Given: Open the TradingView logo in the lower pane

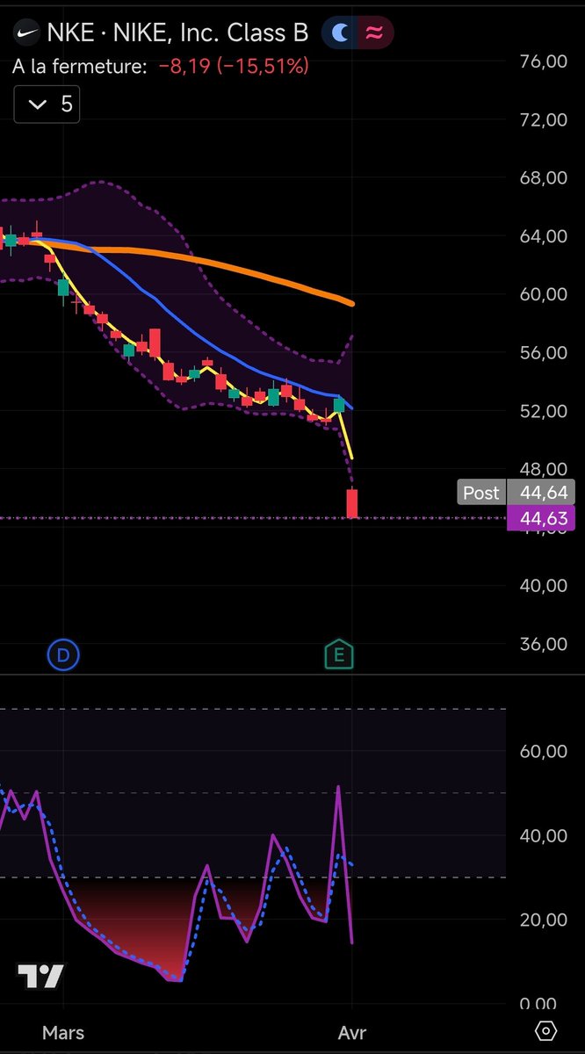Looking at the screenshot, I should pyautogui.click(x=41, y=976).
